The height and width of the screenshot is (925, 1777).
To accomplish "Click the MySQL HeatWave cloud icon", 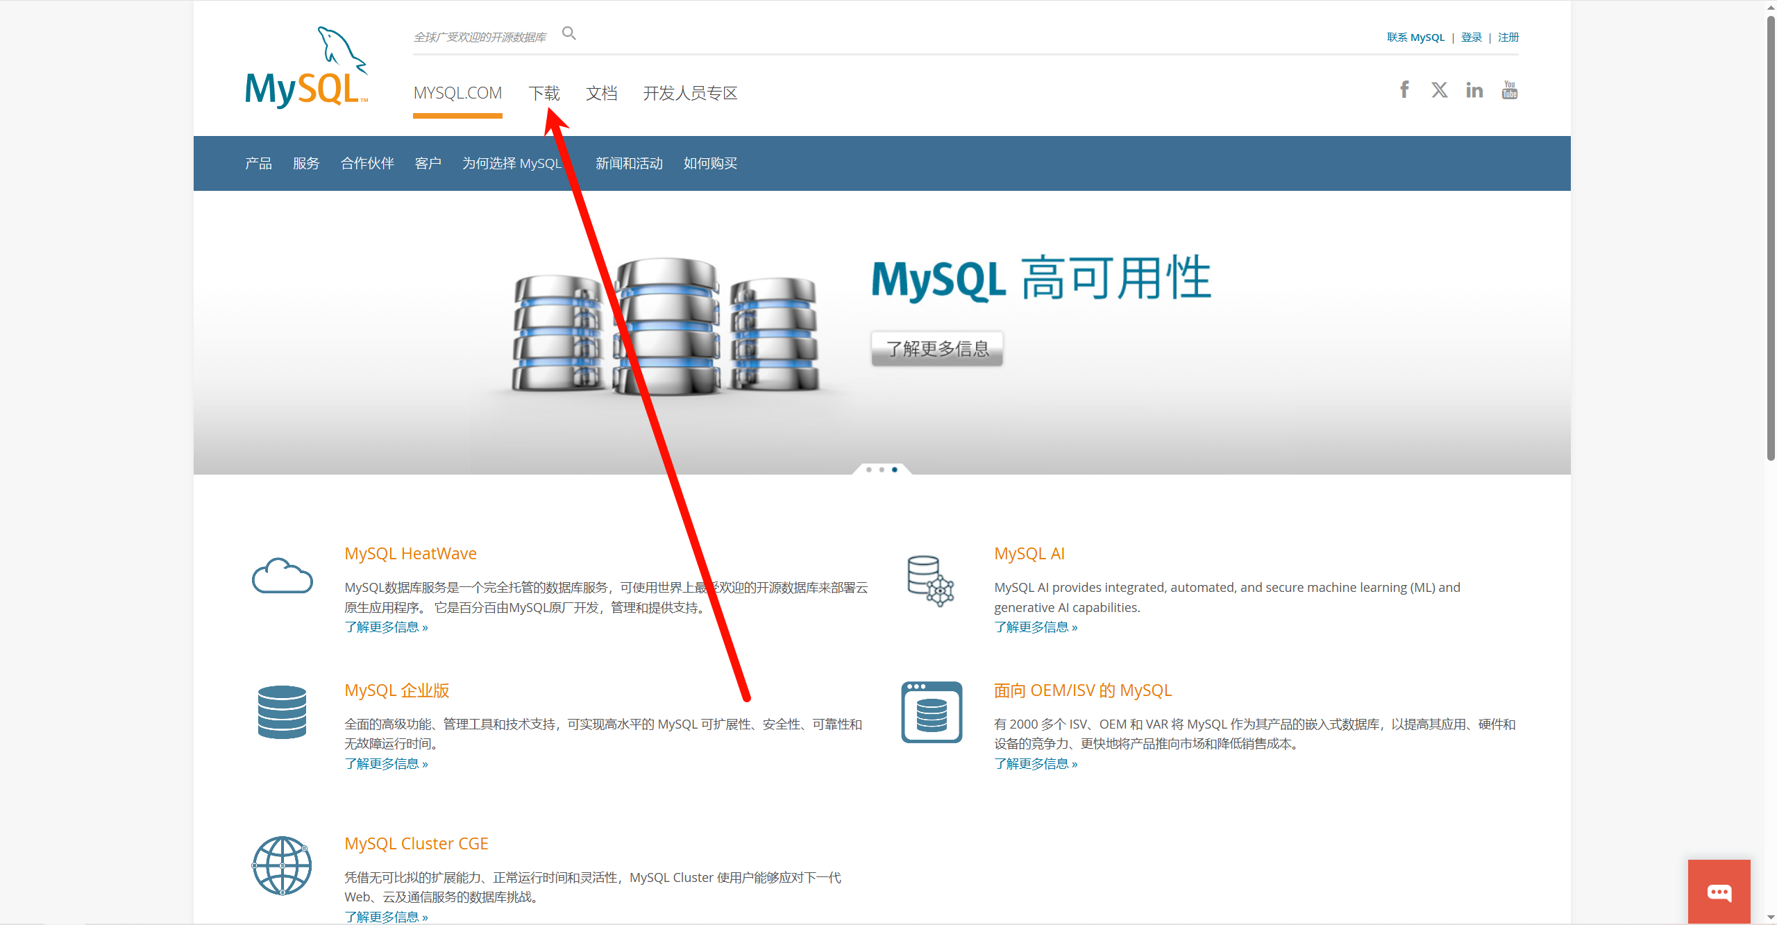I will click(x=282, y=576).
